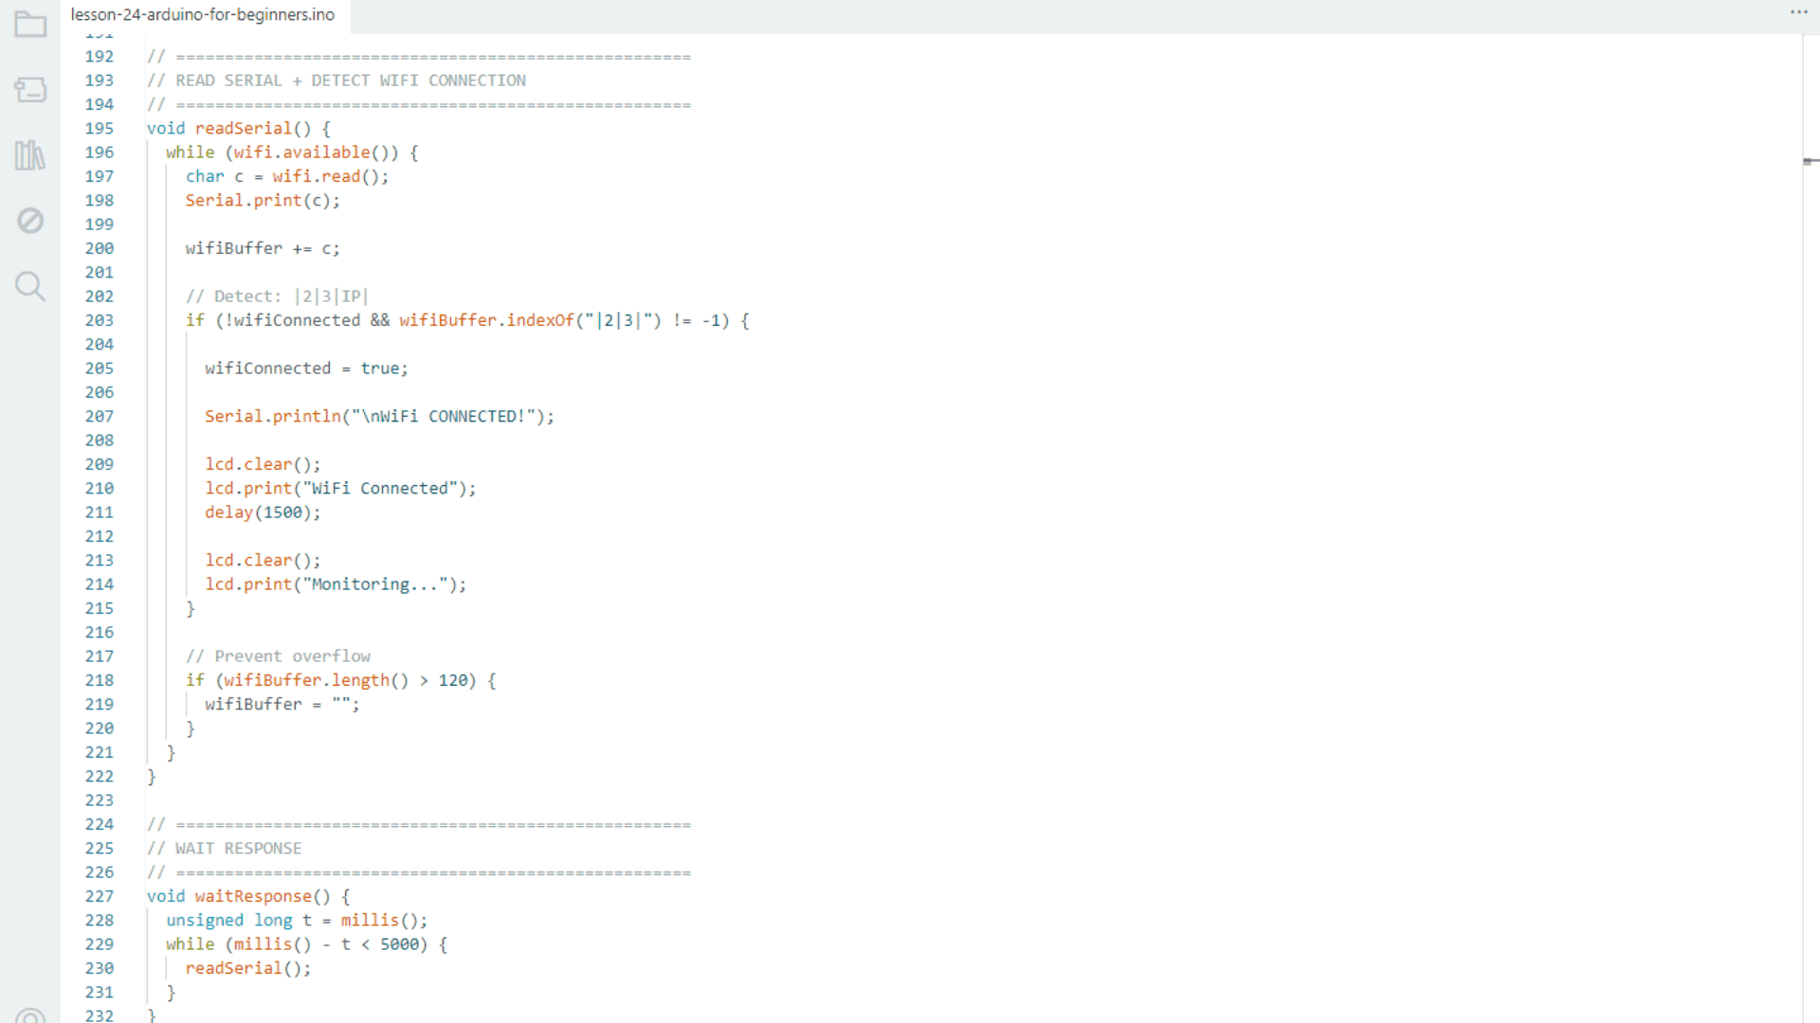Click the 'unsigned long t = millis();' line
1820x1023 pixels.
(x=297, y=921)
